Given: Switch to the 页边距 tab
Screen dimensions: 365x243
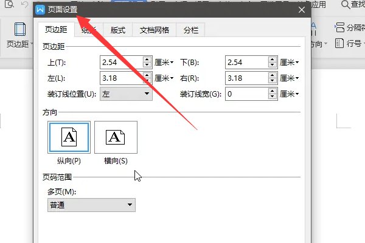Looking at the screenshot, I should point(56,30).
